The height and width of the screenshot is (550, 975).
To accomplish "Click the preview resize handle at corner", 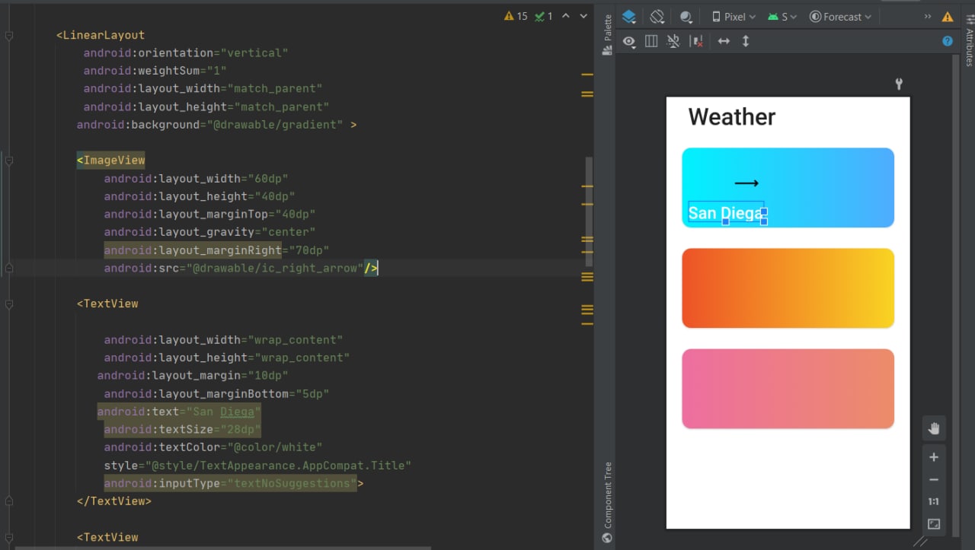I will [920, 540].
